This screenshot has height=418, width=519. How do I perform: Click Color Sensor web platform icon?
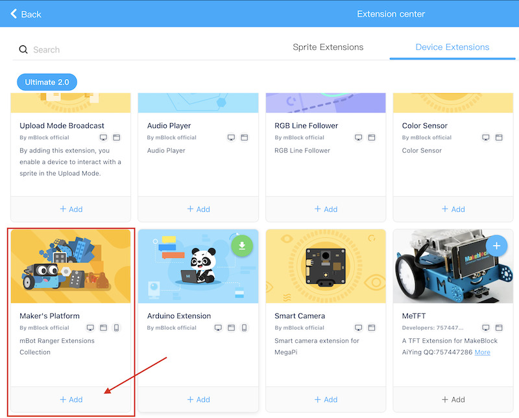click(x=499, y=137)
